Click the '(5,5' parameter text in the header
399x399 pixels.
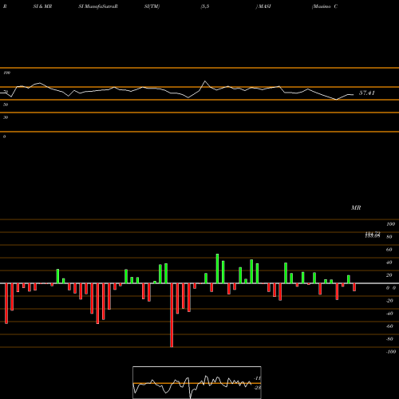[205, 6]
